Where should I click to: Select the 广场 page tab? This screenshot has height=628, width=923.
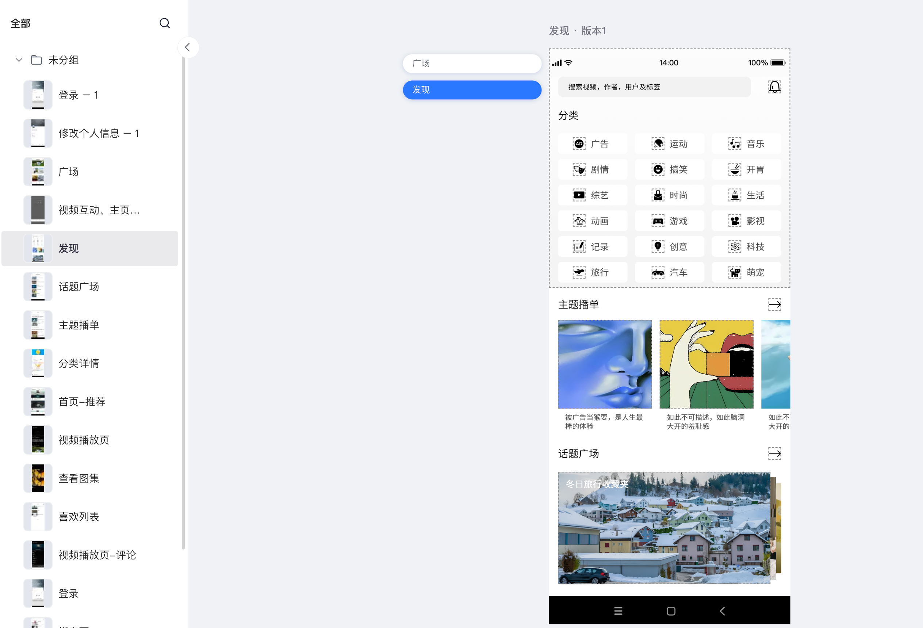[x=472, y=64]
